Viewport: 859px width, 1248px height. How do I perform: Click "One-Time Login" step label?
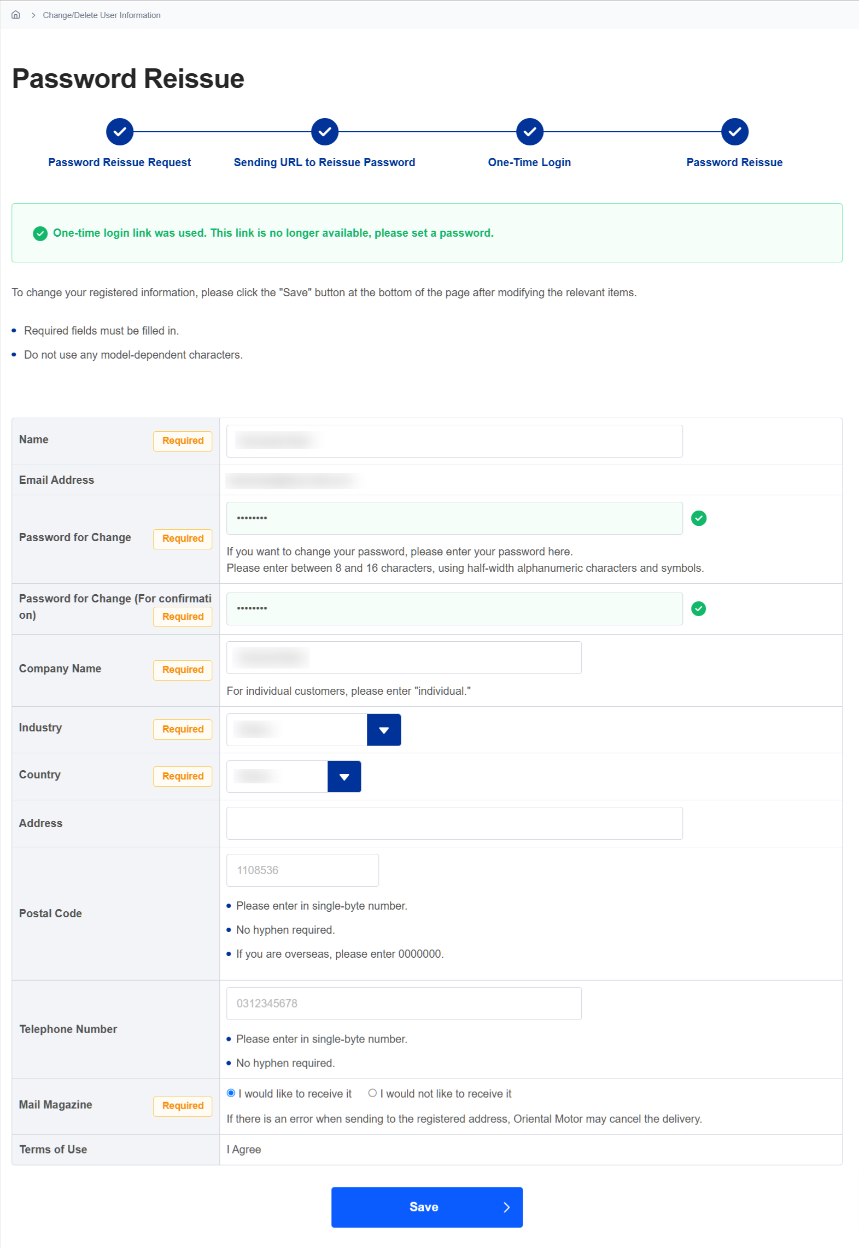click(x=530, y=162)
